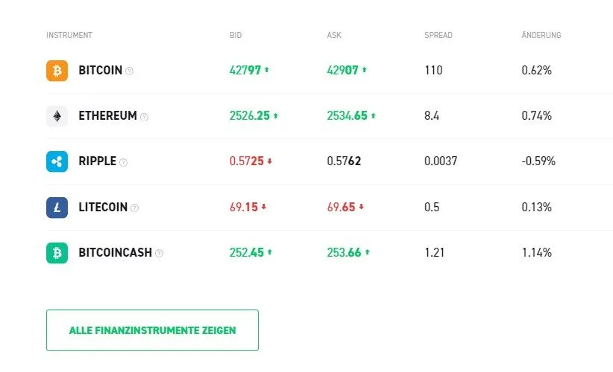Open the BITCOIN instrument name
613x372 pixels.
100,71
